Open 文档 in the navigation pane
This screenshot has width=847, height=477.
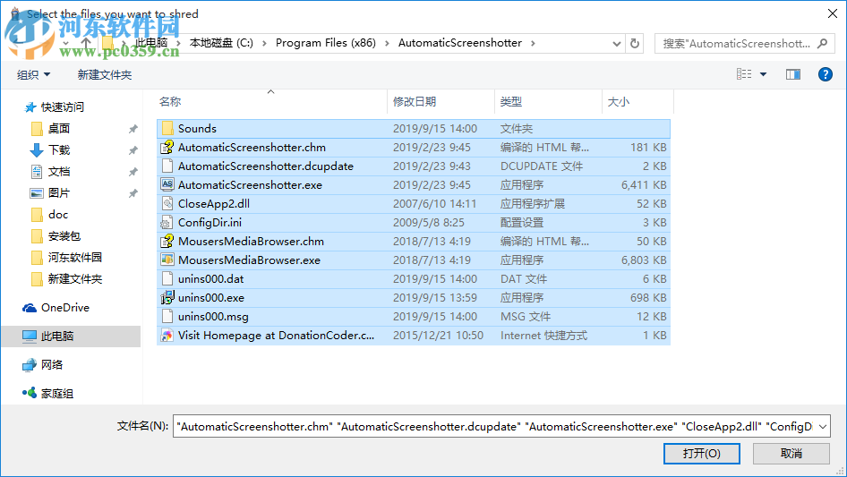59,172
